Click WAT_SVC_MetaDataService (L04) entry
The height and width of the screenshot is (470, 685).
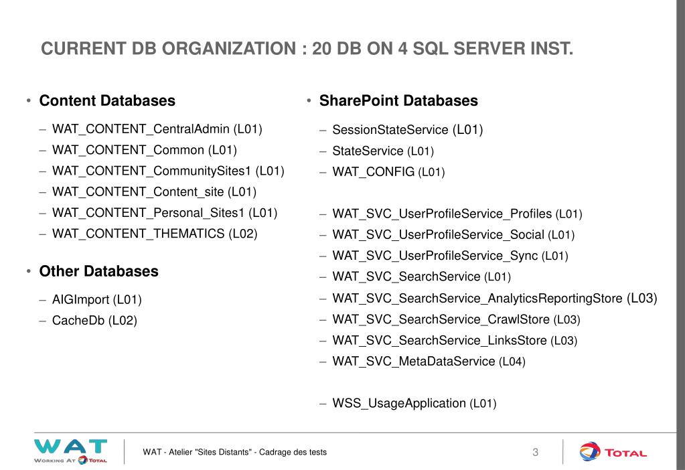(429, 362)
